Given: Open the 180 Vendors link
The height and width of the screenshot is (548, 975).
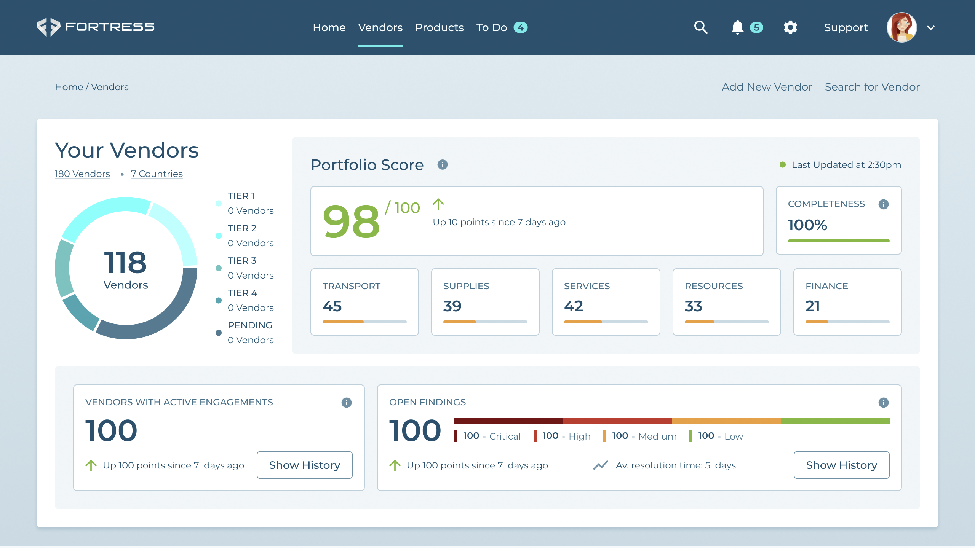Looking at the screenshot, I should click(x=82, y=174).
